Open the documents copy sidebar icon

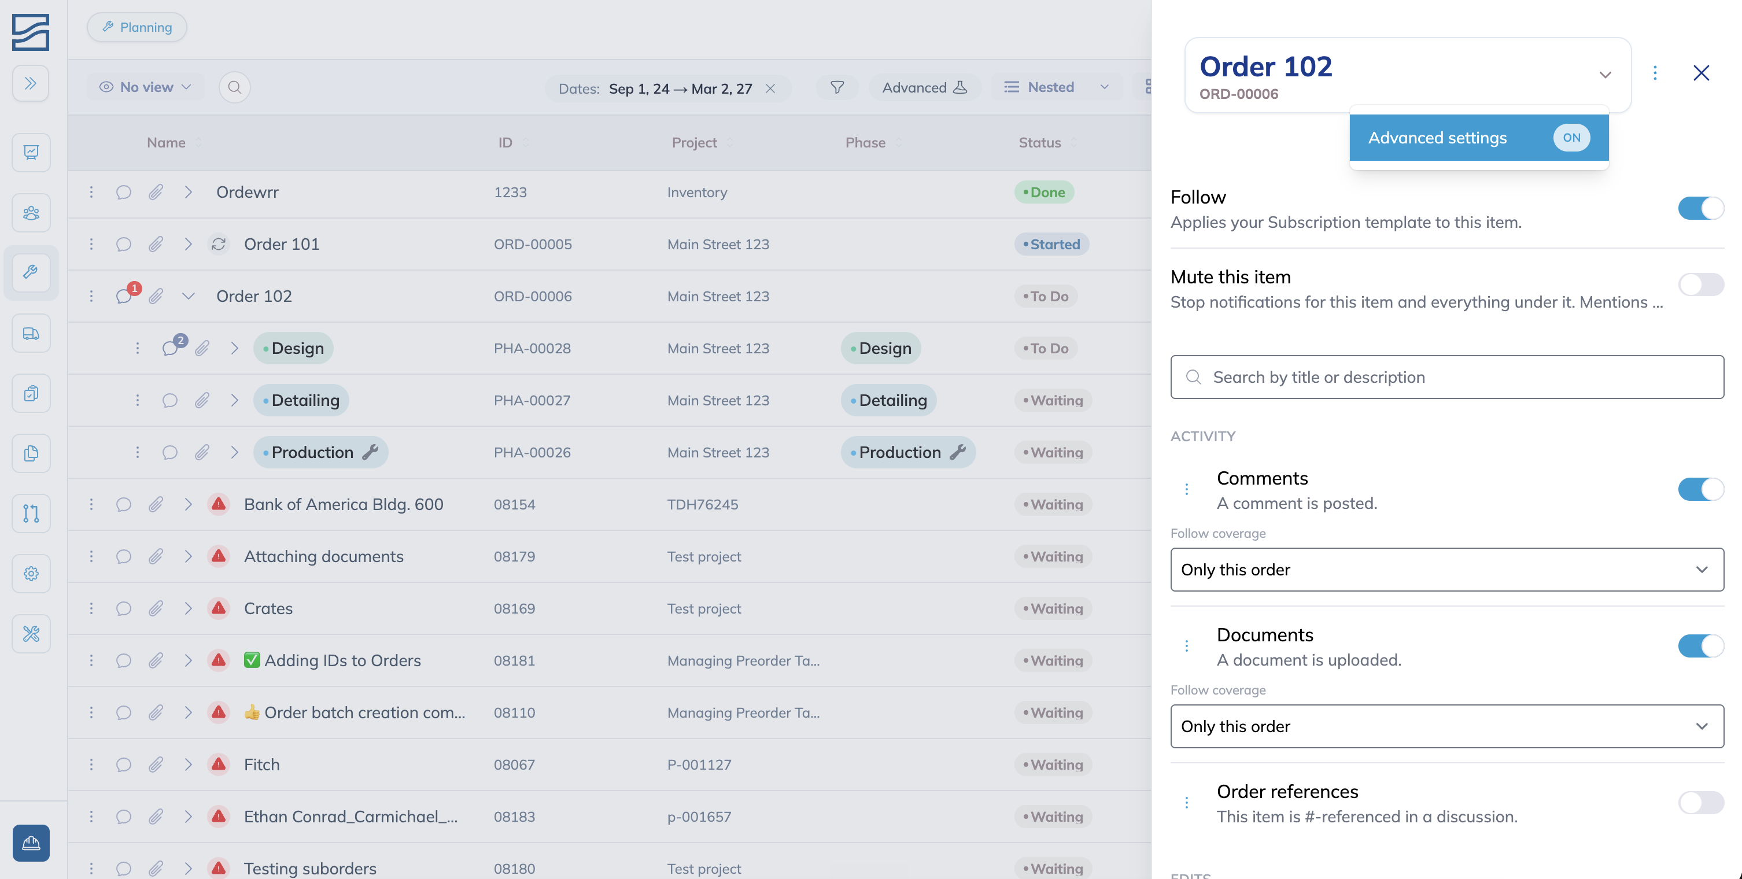(x=31, y=453)
